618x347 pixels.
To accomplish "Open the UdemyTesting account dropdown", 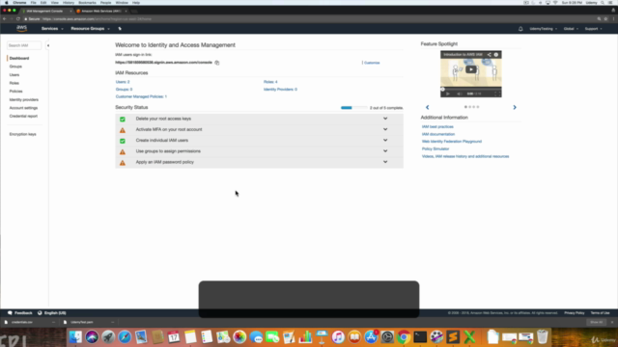I will pyautogui.click(x=543, y=29).
